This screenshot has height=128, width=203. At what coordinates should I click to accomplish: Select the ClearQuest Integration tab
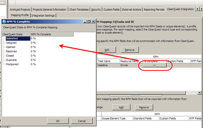[180, 9]
